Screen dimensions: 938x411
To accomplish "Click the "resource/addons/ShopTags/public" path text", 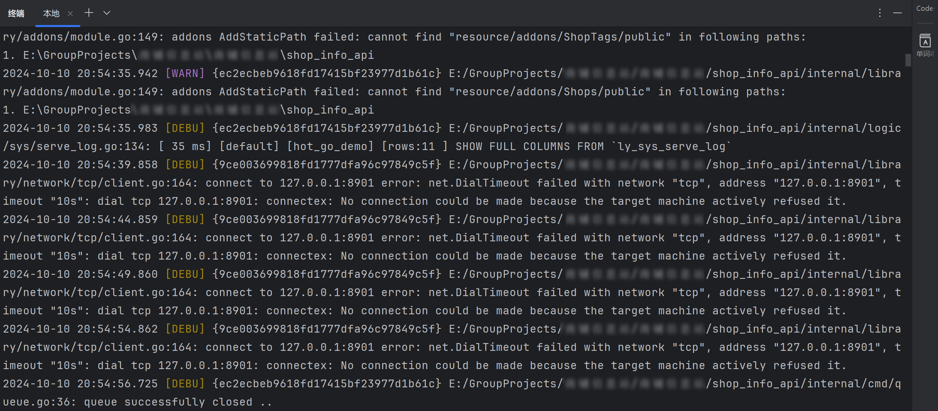I will pyautogui.click(x=560, y=37).
